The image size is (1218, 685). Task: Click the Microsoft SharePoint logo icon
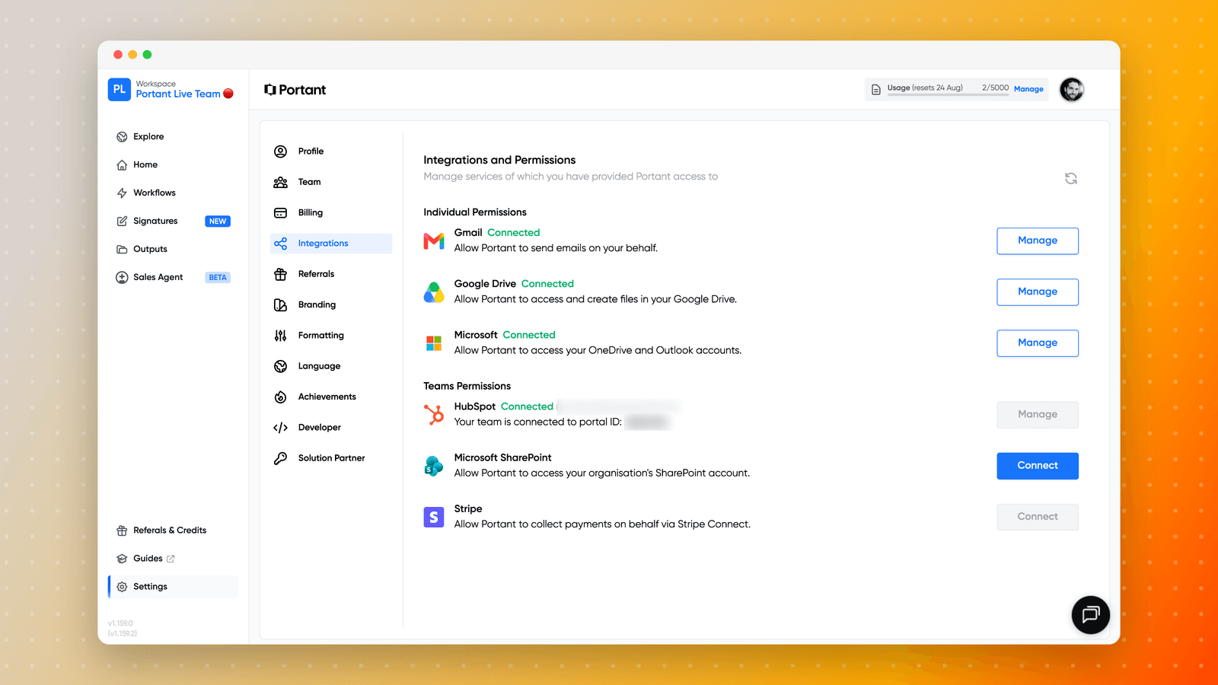click(x=434, y=466)
